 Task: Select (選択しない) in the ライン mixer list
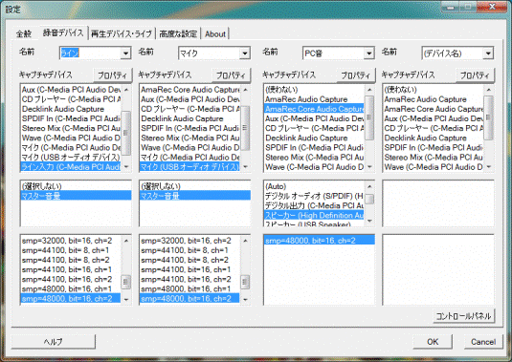[76, 186]
